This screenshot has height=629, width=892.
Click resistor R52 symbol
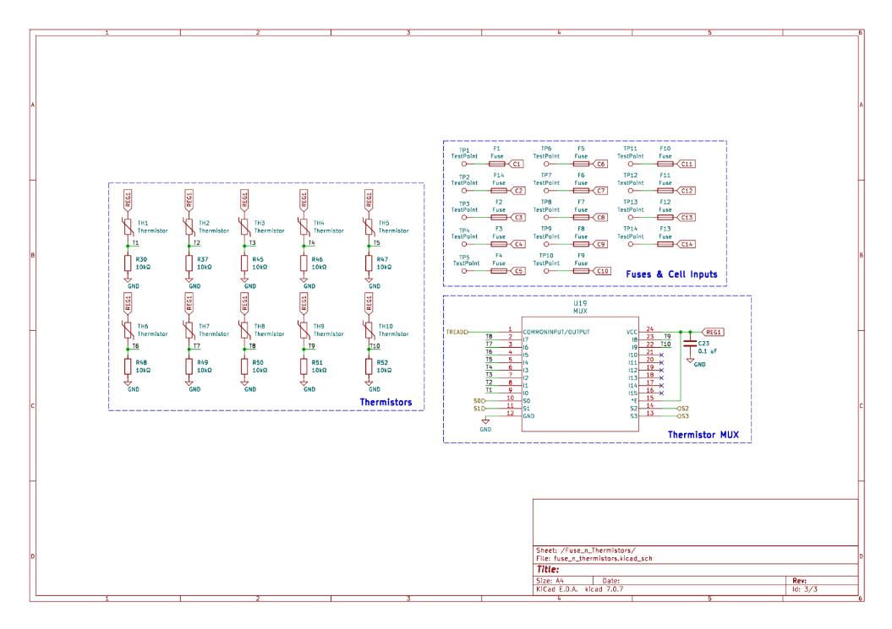[x=369, y=366]
